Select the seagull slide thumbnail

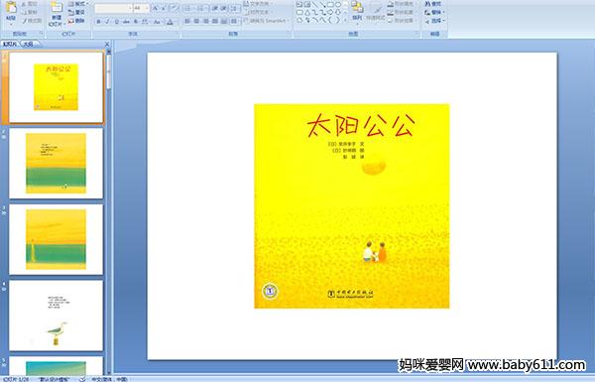(57, 316)
